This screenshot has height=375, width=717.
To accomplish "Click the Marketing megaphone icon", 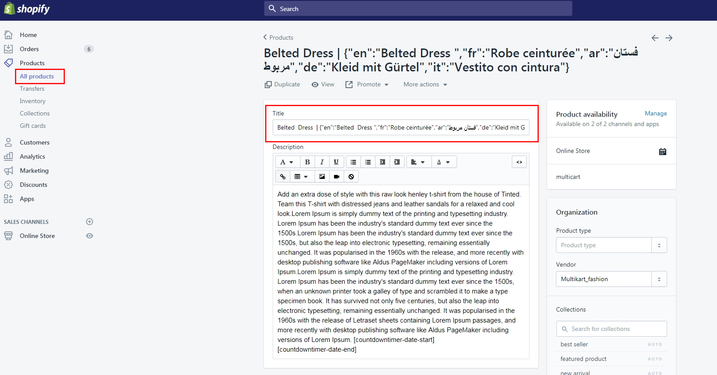I will (x=8, y=171).
